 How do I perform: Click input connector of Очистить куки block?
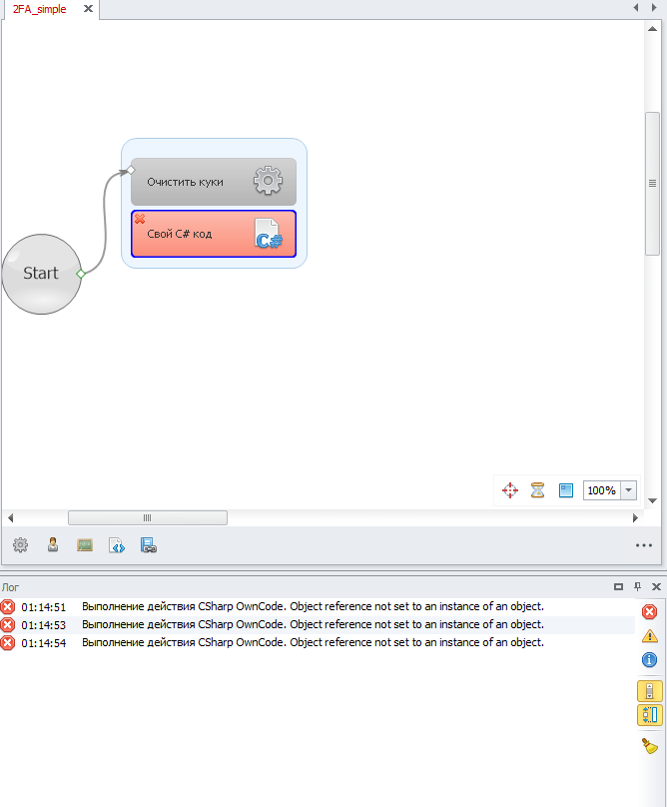(131, 170)
